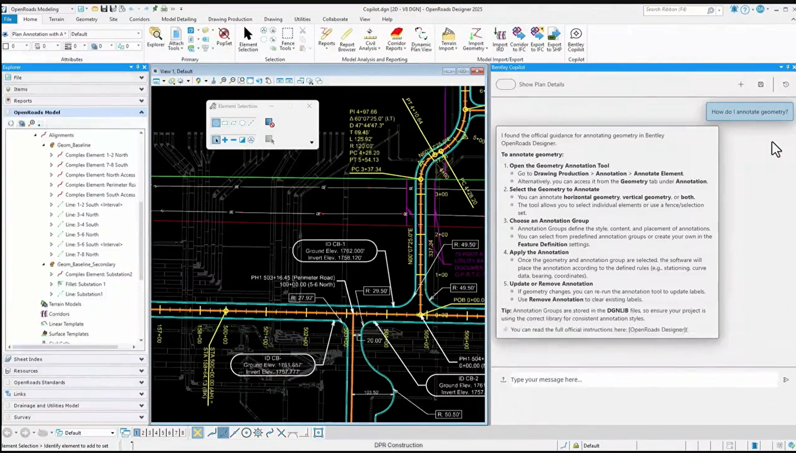The image size is (796, 453).
Task: Click the pan view hand icon
Action: coord(268,81)
